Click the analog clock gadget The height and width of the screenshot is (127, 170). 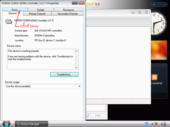pyautogui.click(x=158, y=24)
